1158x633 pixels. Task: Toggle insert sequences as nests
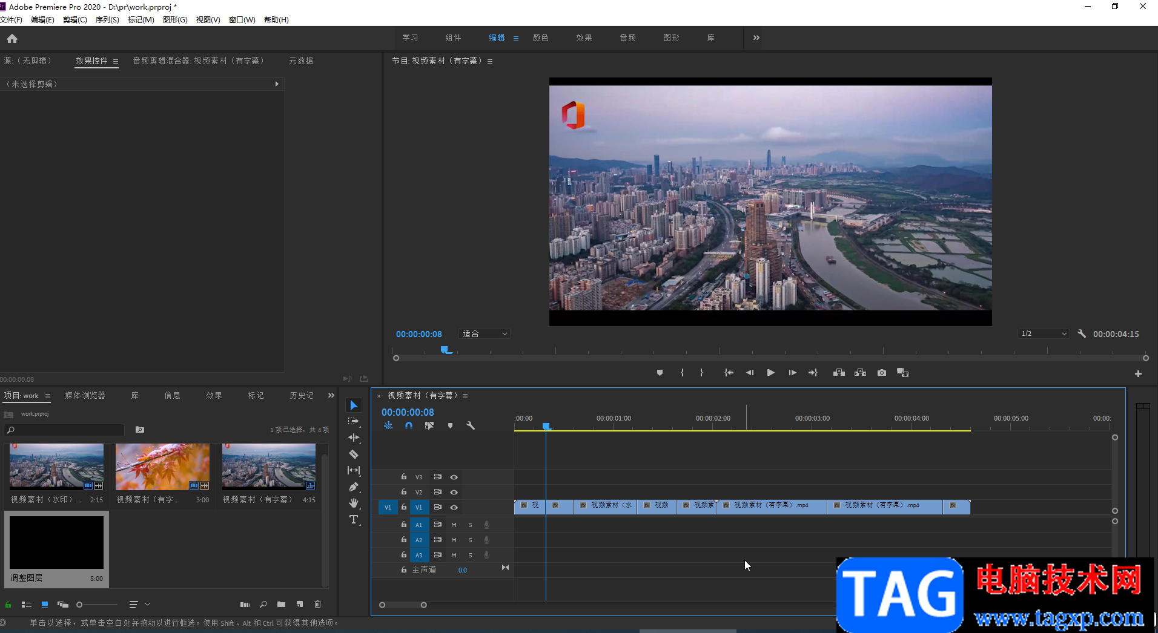388,425
